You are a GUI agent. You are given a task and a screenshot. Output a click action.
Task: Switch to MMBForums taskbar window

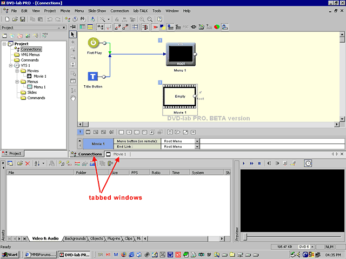coord(40,255)
